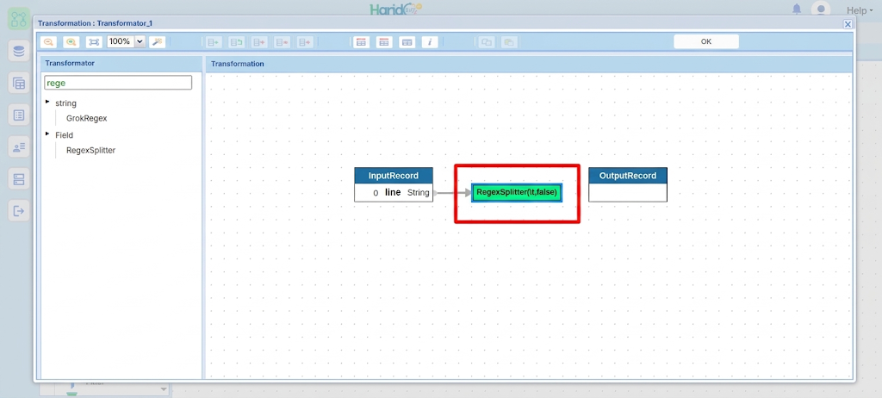Click the fit-to-screen icon
The image size is (882, 398).
(94, 41)
